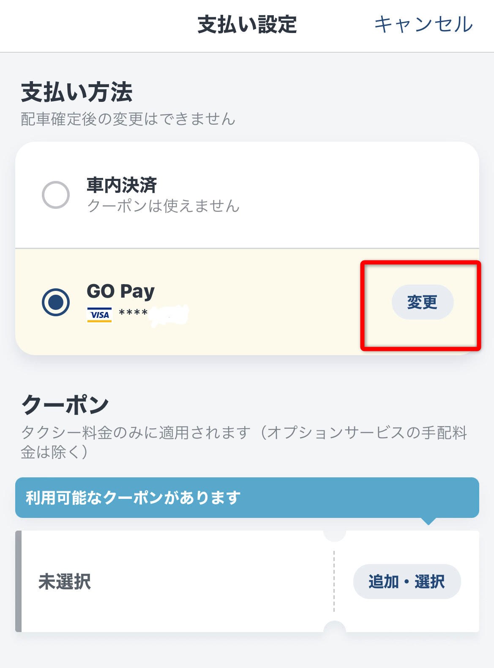
Task: Tap the dashed divider on coupon ticket
Action: coord(334,581)
